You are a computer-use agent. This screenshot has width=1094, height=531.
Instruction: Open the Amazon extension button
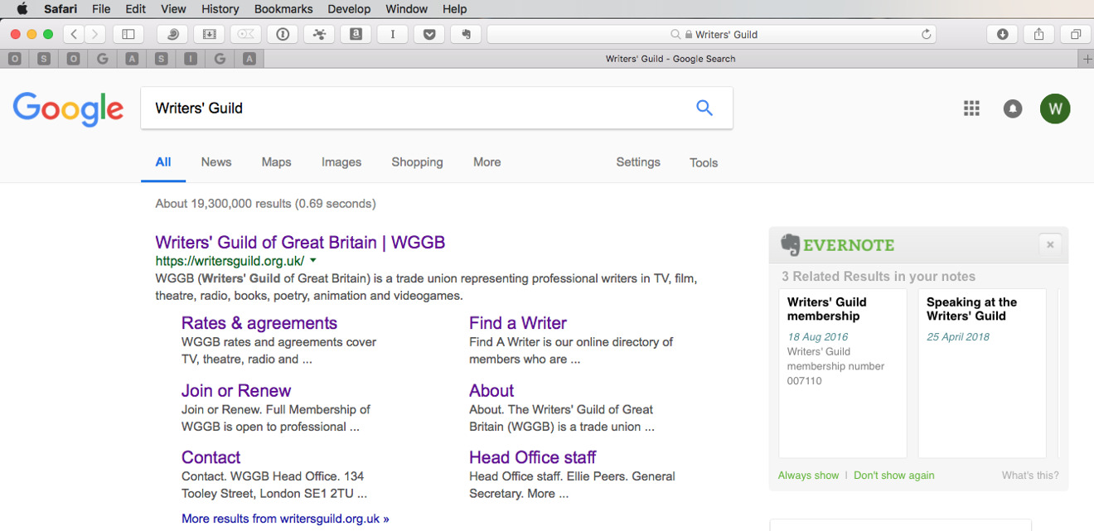356,34
